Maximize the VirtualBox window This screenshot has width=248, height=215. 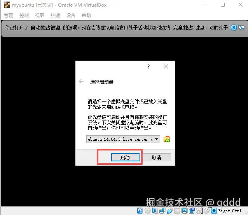pos(223,5)
